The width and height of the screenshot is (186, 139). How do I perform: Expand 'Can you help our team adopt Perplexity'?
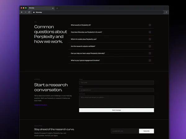tap(111, 53)
